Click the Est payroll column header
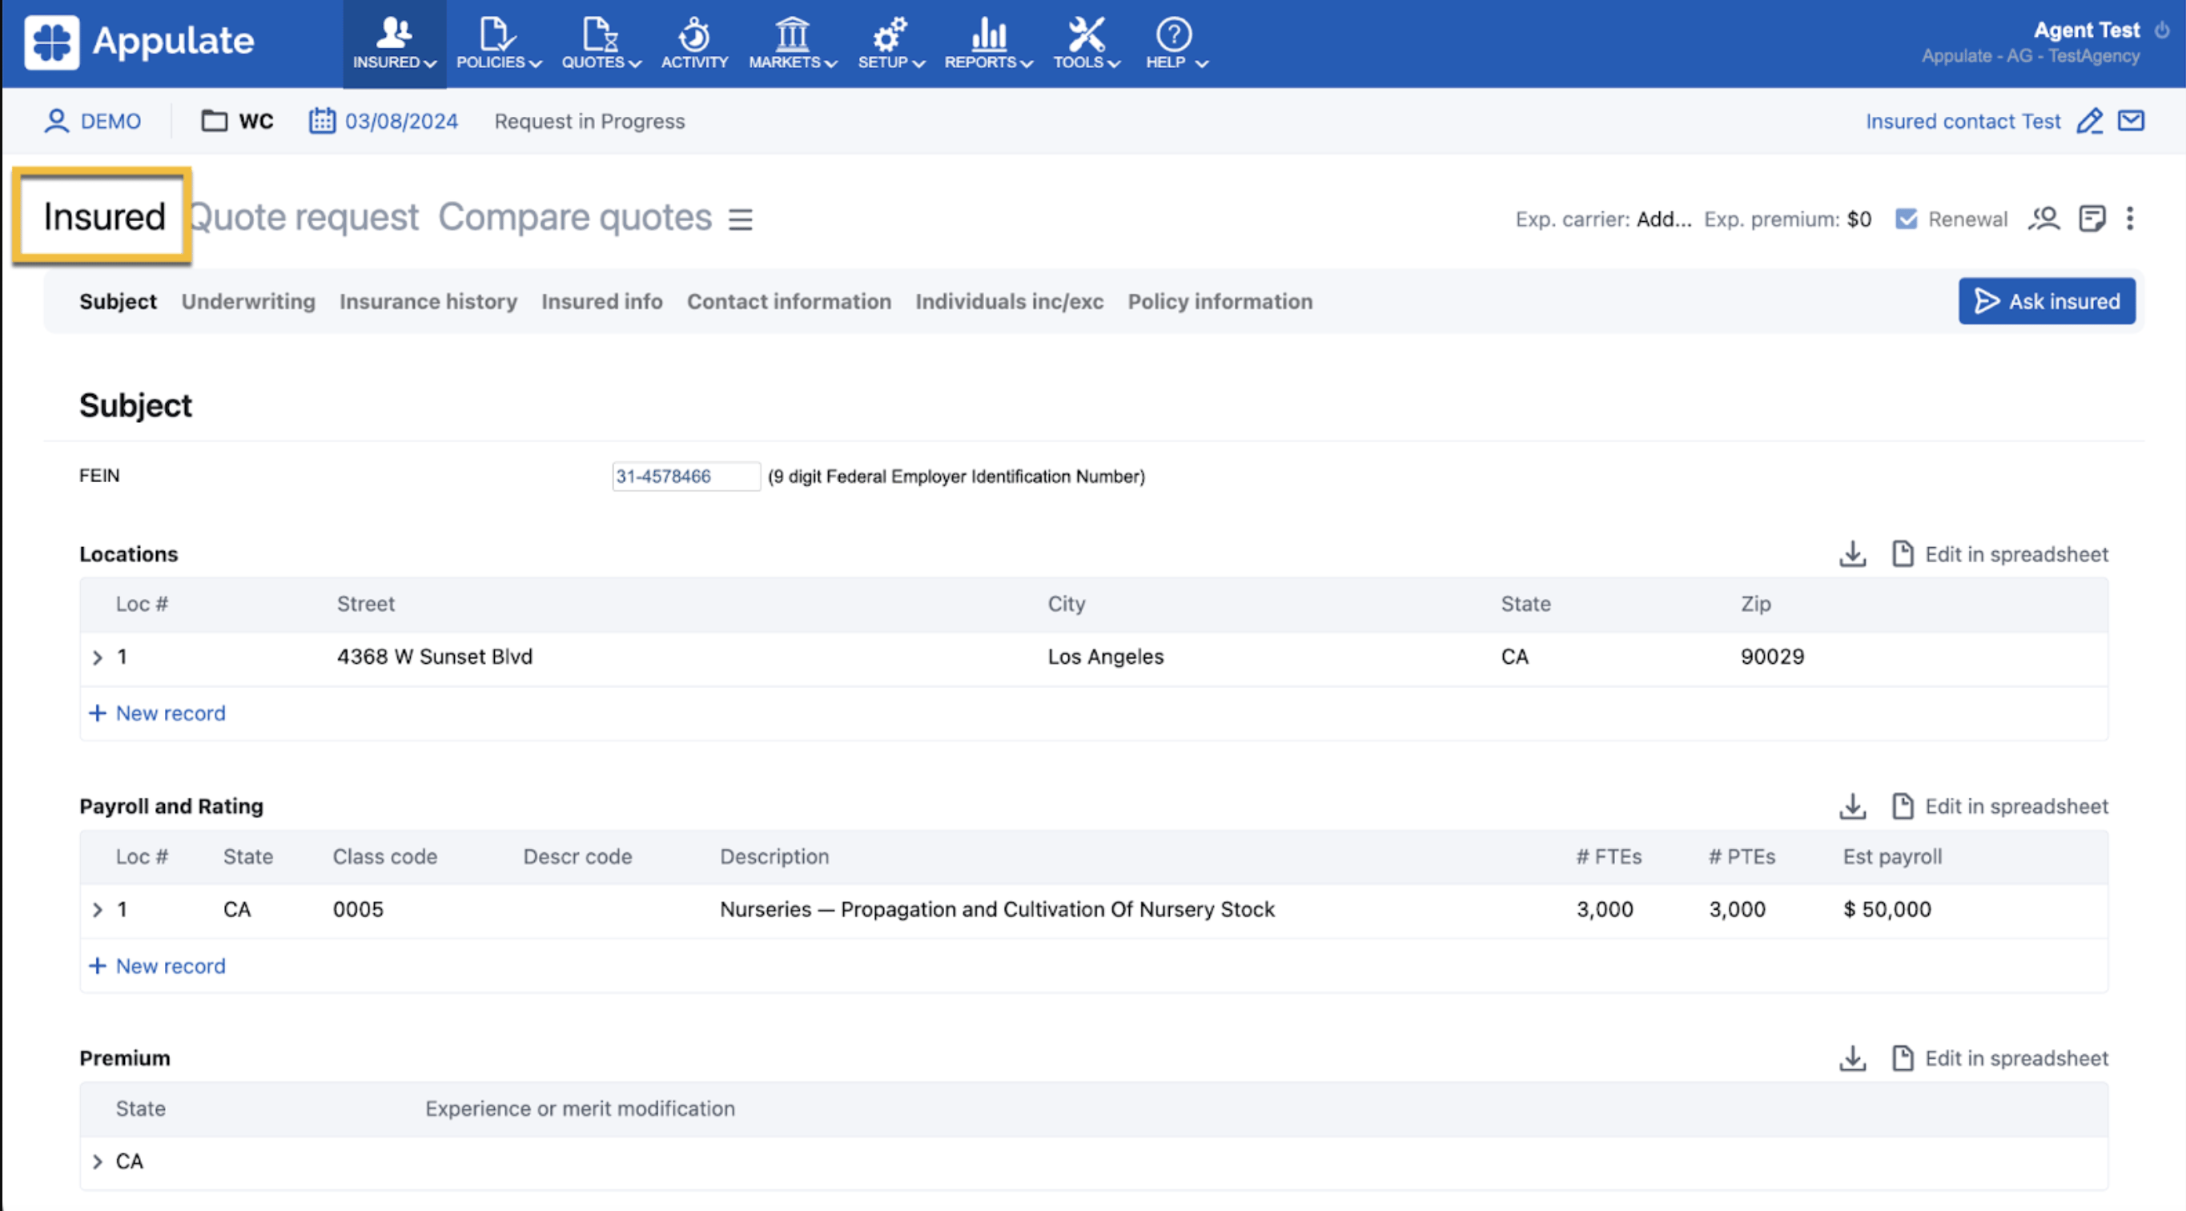This screenshot has width=2186, height=1211. [1891, 856]
